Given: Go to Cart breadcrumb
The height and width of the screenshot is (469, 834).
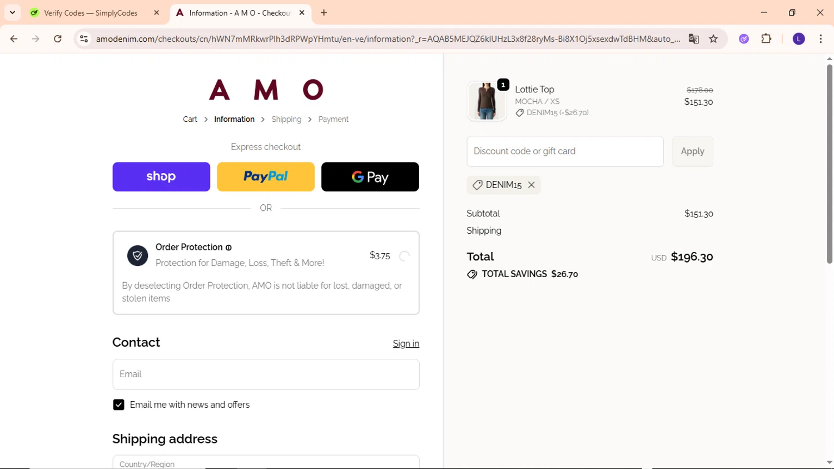Looking at the screenshot, I should (190, 119).
